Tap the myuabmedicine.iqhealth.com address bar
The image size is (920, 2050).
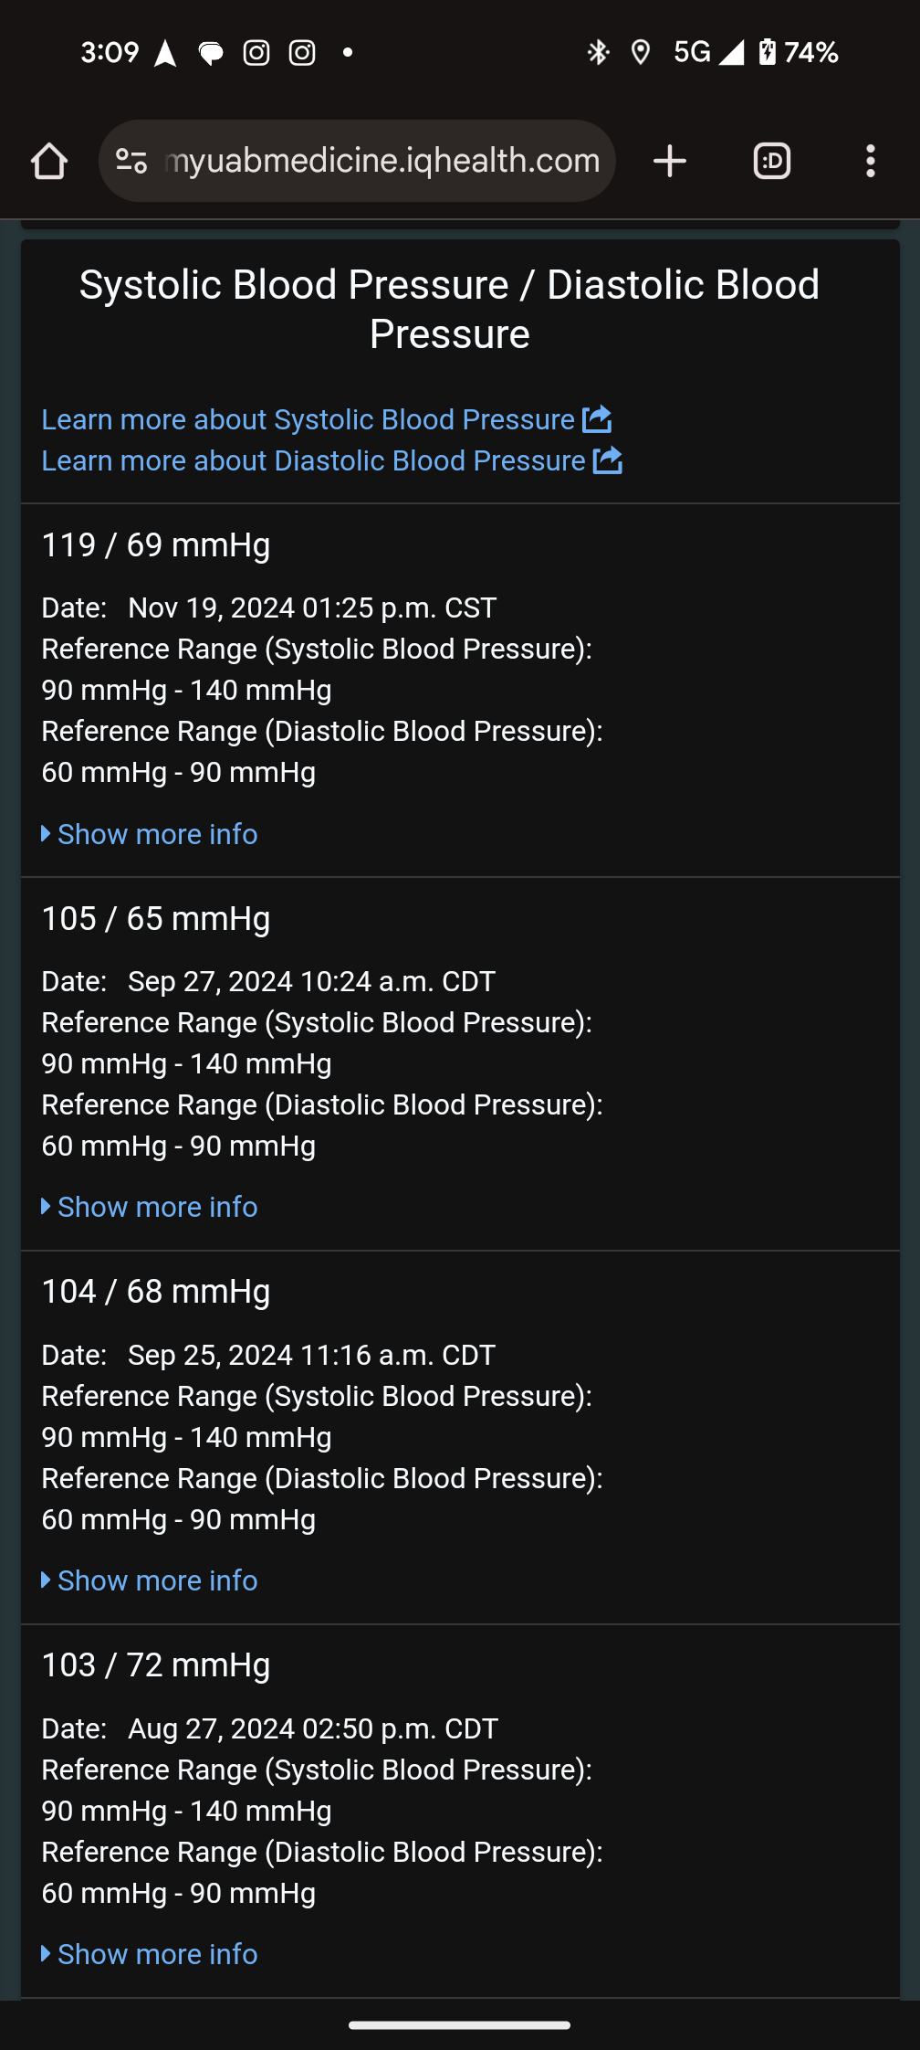382,162
